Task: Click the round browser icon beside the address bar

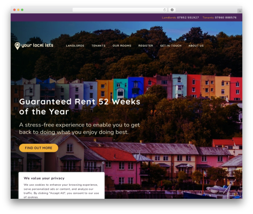Action: point(172,10)
